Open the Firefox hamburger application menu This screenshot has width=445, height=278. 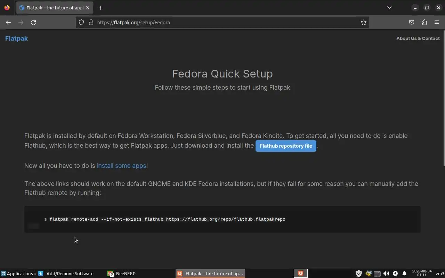[437, 22]
